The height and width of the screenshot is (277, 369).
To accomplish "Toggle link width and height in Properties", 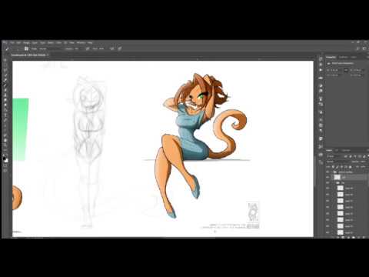I will click(346, 70).
